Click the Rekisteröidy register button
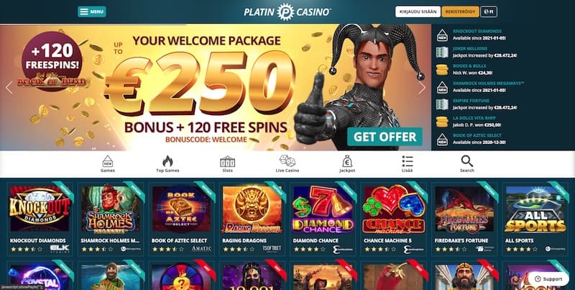Image resolution: width=575 pixels, height=290 pixels. coord(460,12)
